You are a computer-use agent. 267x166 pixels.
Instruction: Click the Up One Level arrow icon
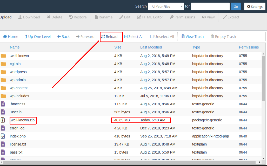click(x=26, y=37)
